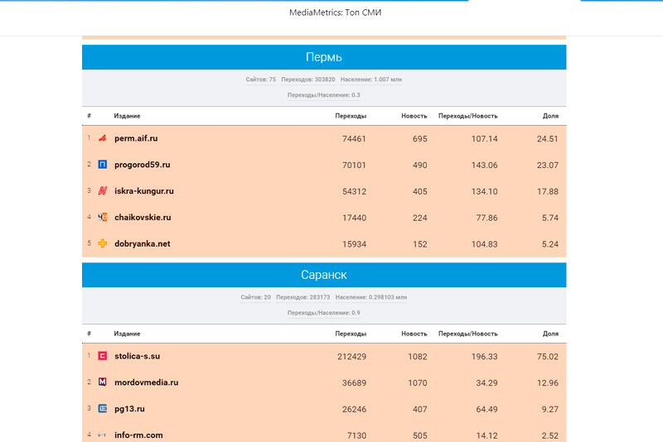Image resolution: width=663 pixels, height=442 pixels.
Task: Select the Пермь city header bar
Action: coord(324,57)
